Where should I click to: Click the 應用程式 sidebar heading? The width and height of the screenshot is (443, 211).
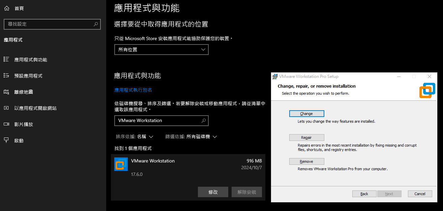click(x=13, y=40)
